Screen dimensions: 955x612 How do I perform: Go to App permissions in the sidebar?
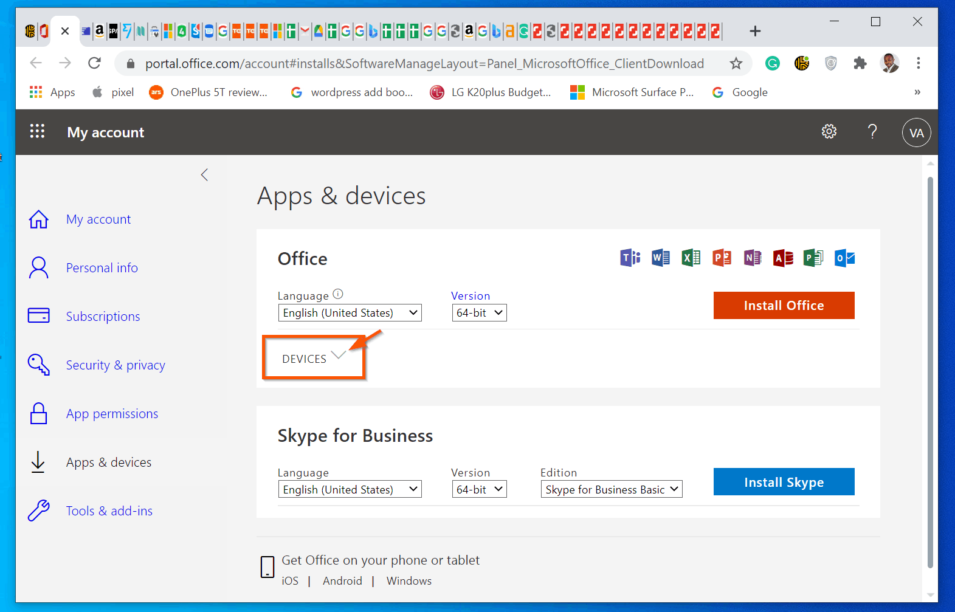[112, 414]
